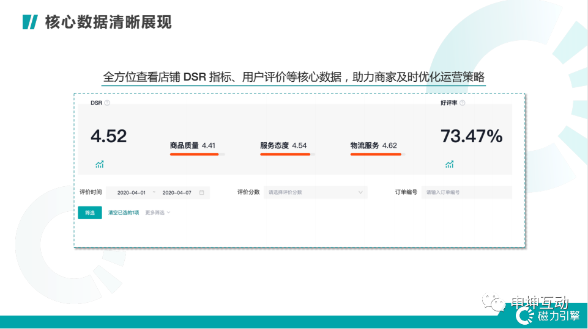
Task: Click the 物流服务 4.62 progress bar
Action: click(x=377, y=154)
